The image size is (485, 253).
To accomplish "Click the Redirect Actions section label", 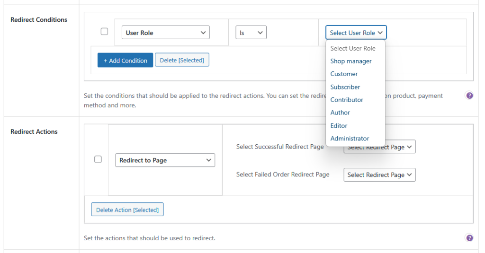I will tap(34, 131).
